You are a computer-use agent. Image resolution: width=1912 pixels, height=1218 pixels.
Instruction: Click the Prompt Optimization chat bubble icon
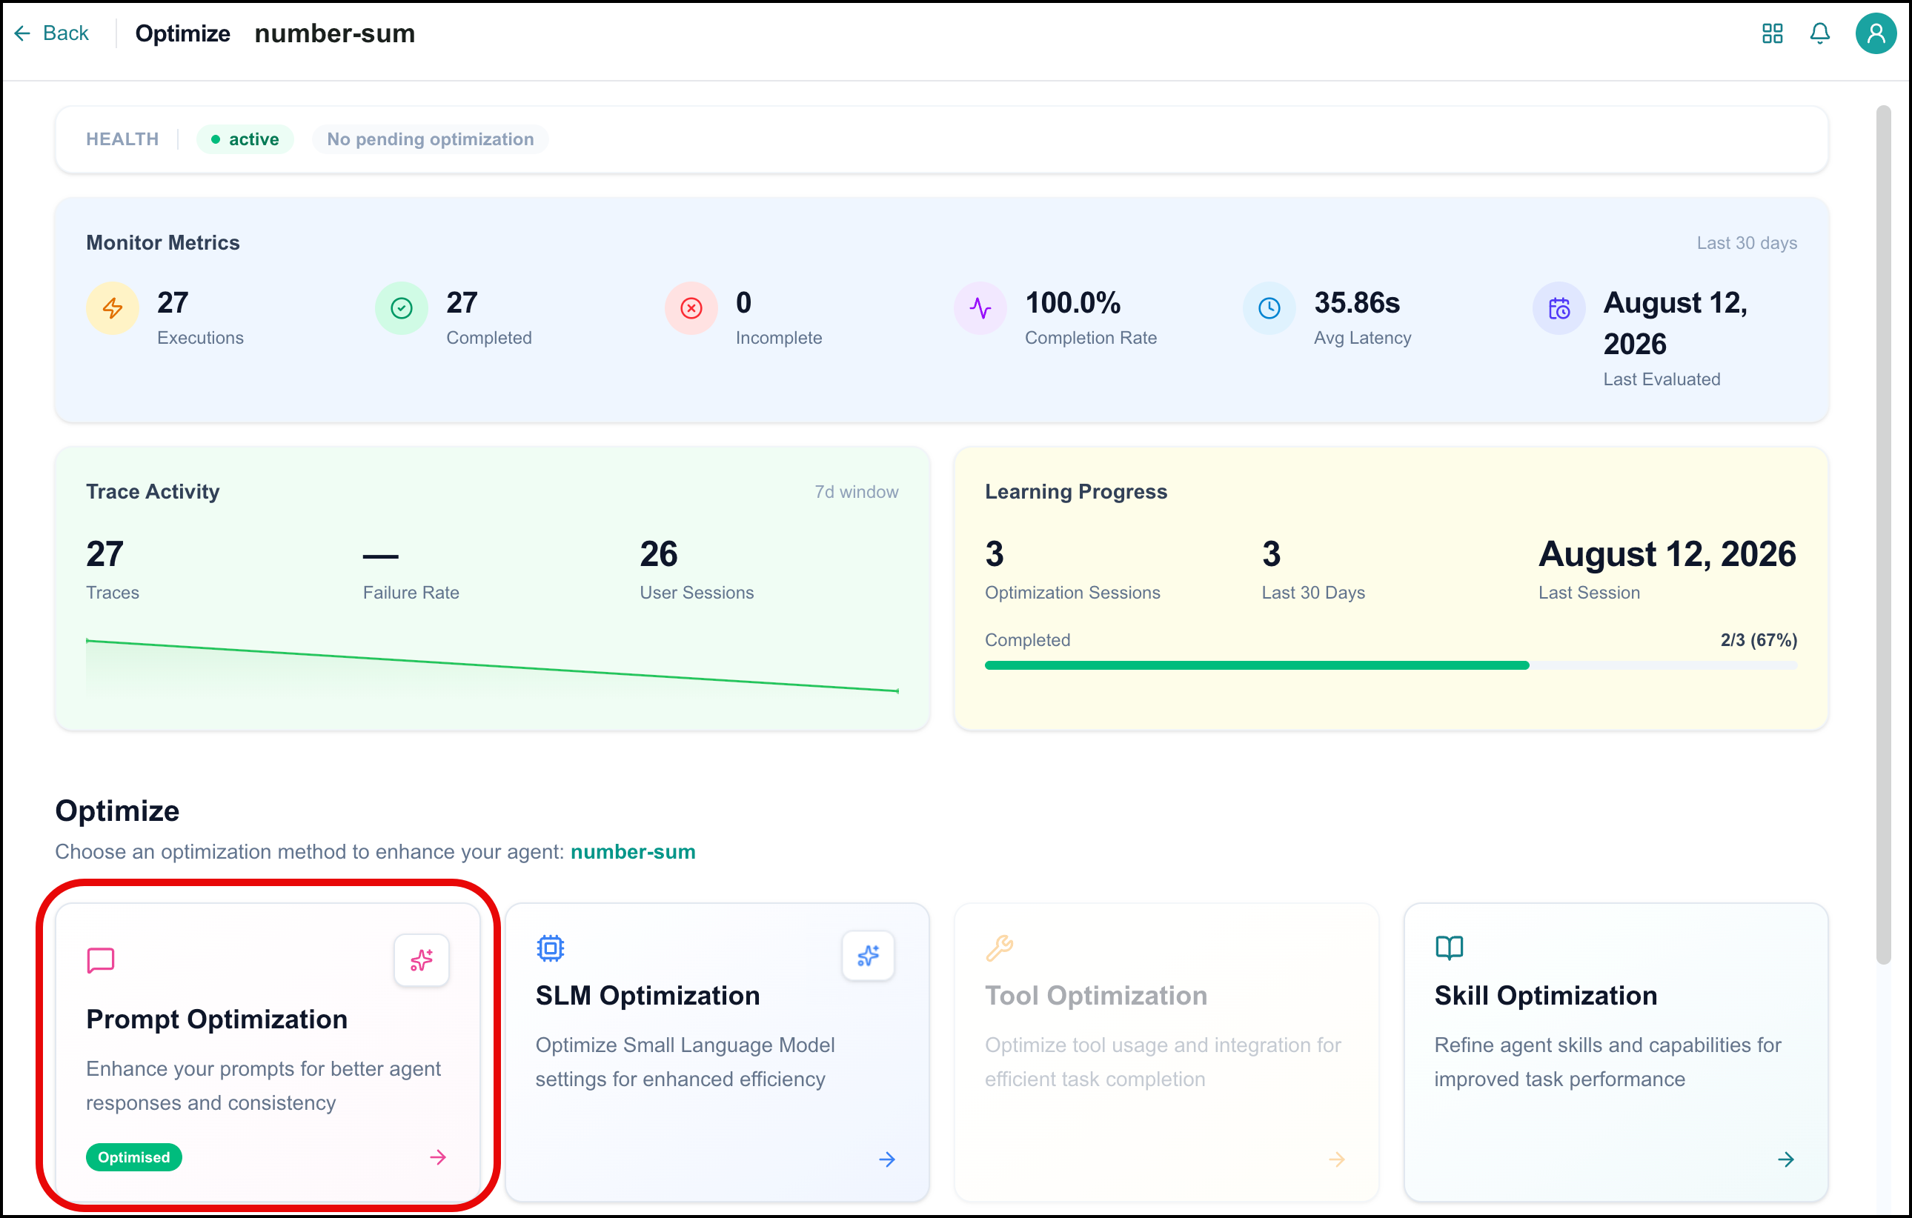click(x=101, y=960)
